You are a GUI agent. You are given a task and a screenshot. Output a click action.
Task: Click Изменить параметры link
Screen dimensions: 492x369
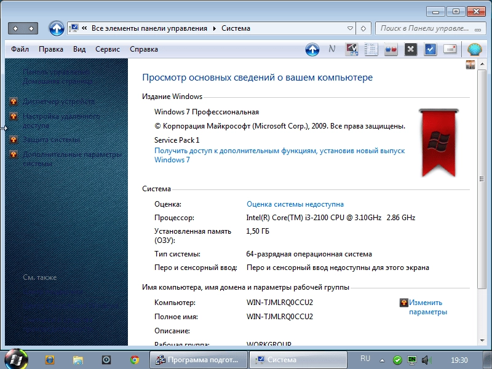[x=428, y=307]
